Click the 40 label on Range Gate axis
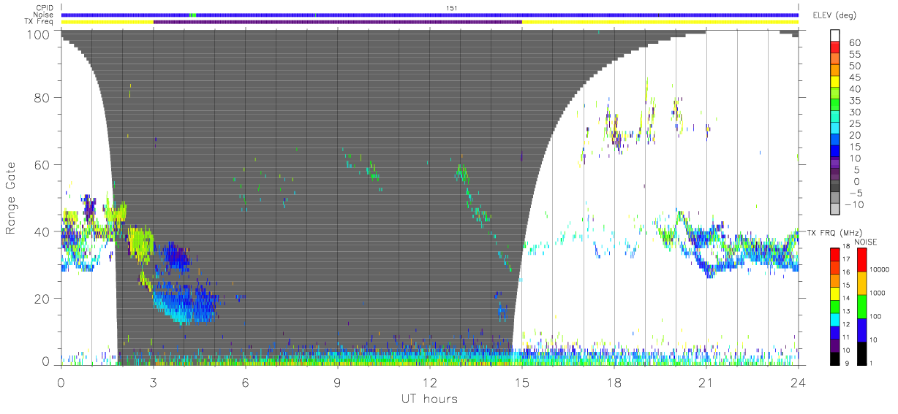The width and height of the screenshot is (898, 414). (43, 231)
